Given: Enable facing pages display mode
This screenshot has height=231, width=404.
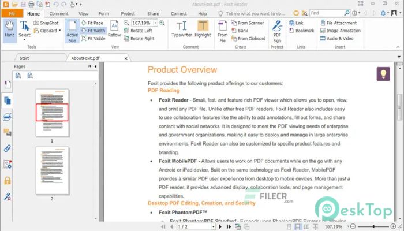Looking at the screenshot, I should [x=306, y=227].
